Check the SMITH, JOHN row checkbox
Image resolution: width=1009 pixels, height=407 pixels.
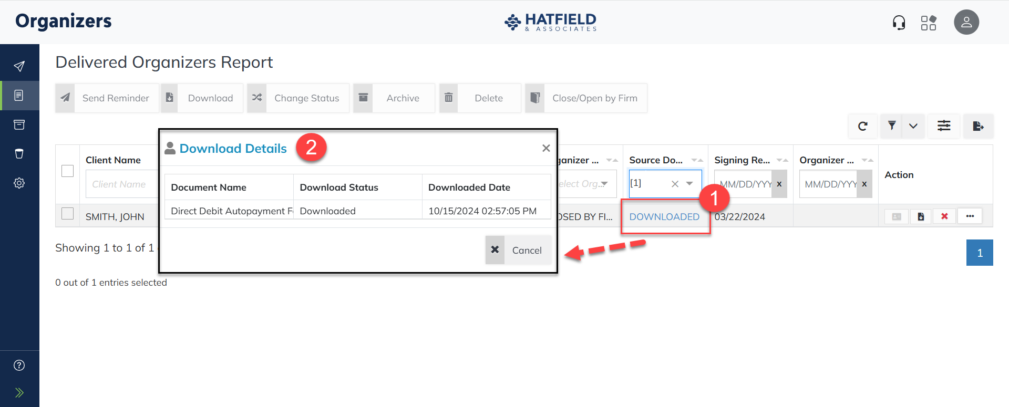pos(68,214)
